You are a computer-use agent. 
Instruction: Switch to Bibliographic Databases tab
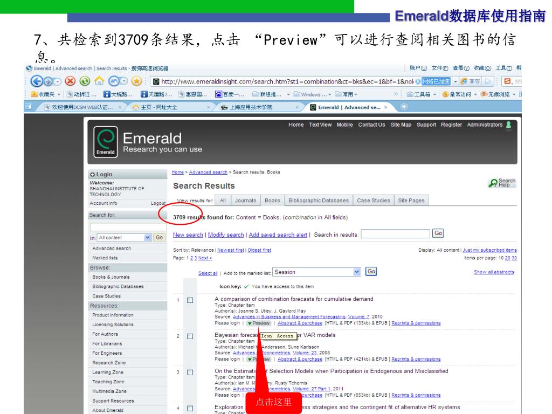click(x=319, y=201)
